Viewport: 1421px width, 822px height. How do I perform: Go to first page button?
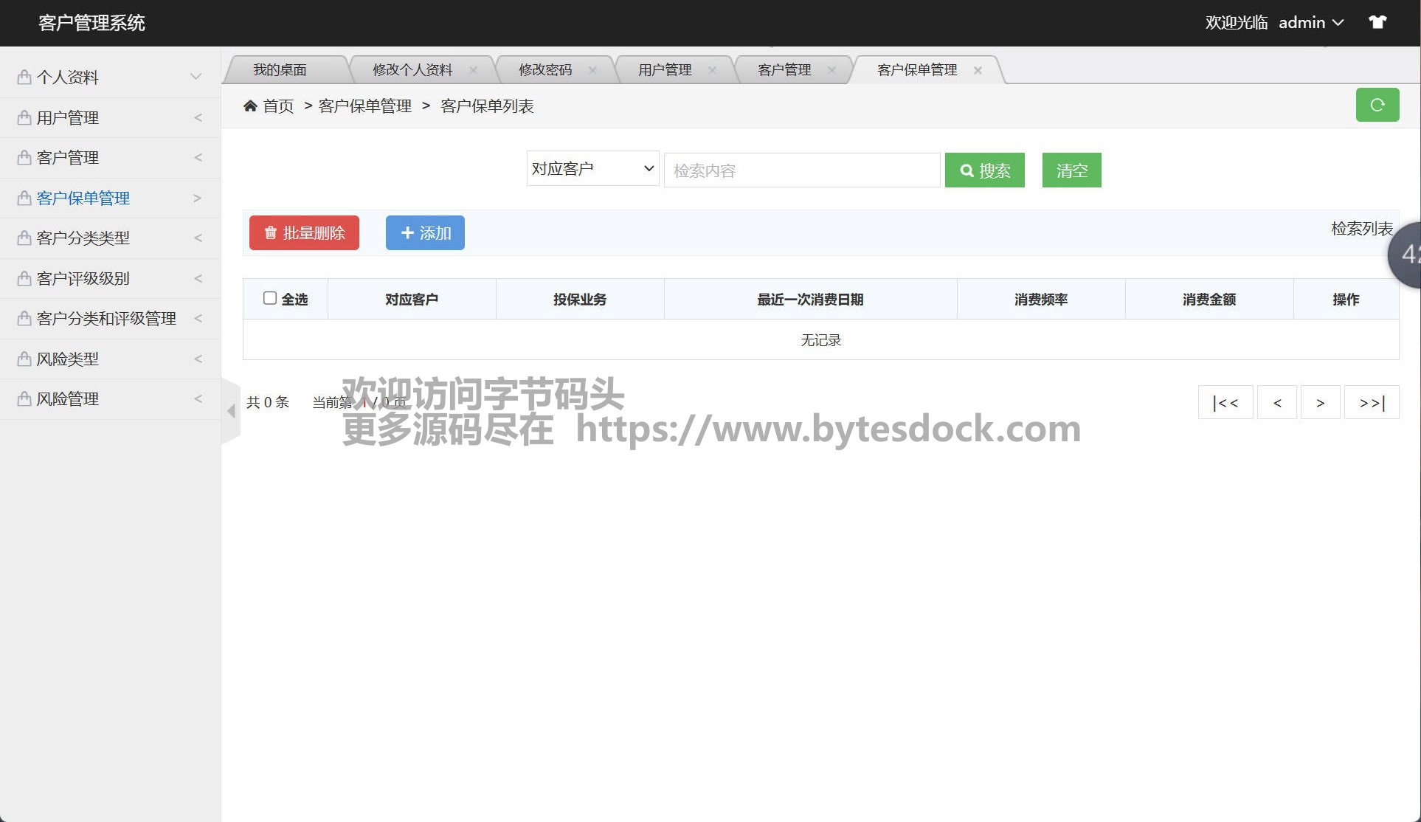tap(1225, 403)
